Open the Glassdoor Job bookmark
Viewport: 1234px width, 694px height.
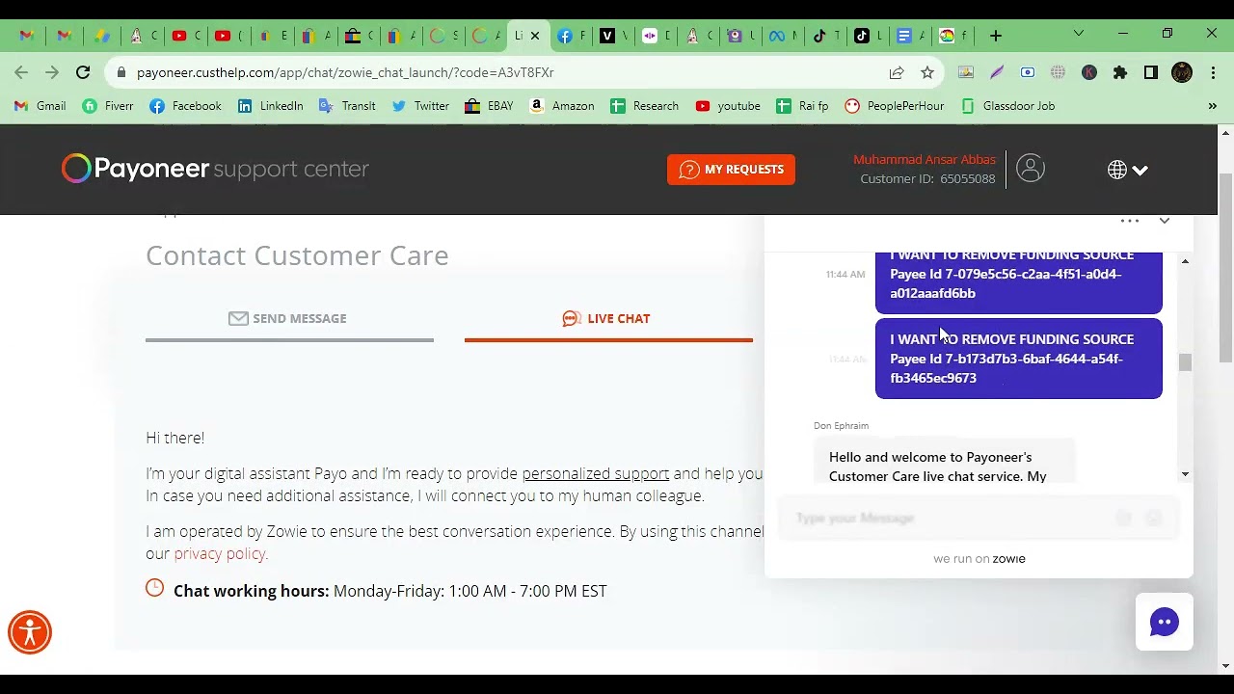point(1008,106)
